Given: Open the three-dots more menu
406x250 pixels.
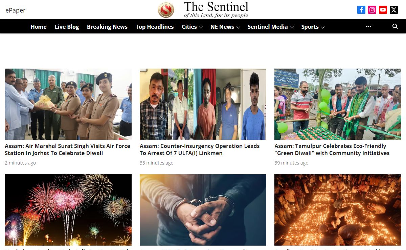Looking at the screenshot, I should coord(369,26).
